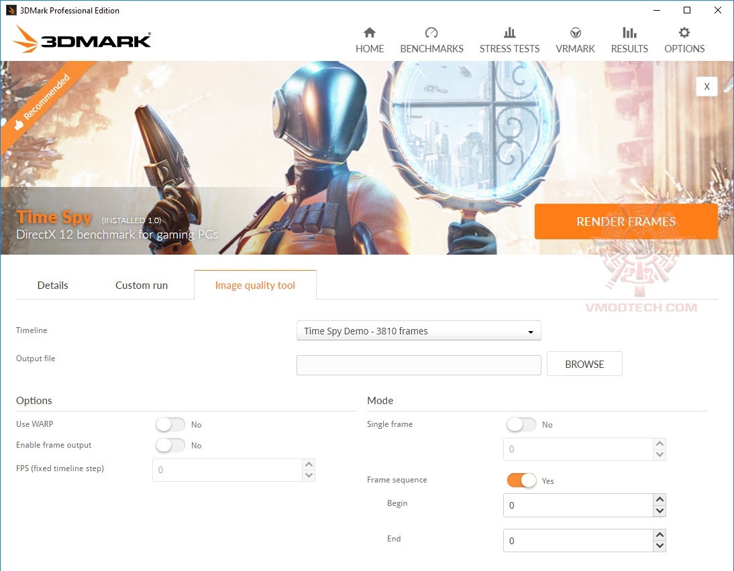
Task: Increase Single frame value with up arrow
Action: (x=660, y=444)
